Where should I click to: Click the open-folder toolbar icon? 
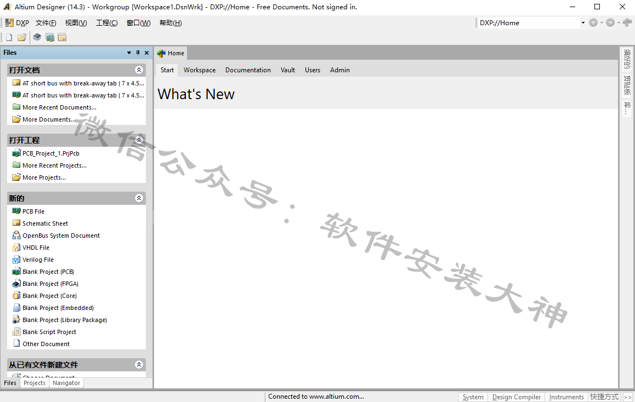pos(22,38)
